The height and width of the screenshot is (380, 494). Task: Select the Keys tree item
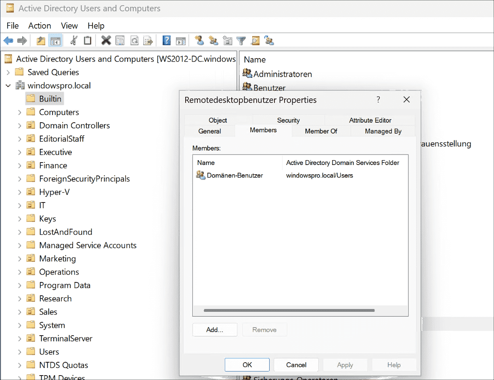[48, 219]
